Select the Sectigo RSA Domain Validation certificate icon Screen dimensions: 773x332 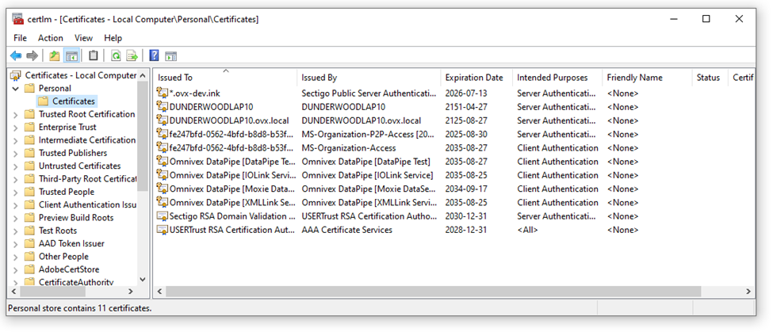click(163, 216)
